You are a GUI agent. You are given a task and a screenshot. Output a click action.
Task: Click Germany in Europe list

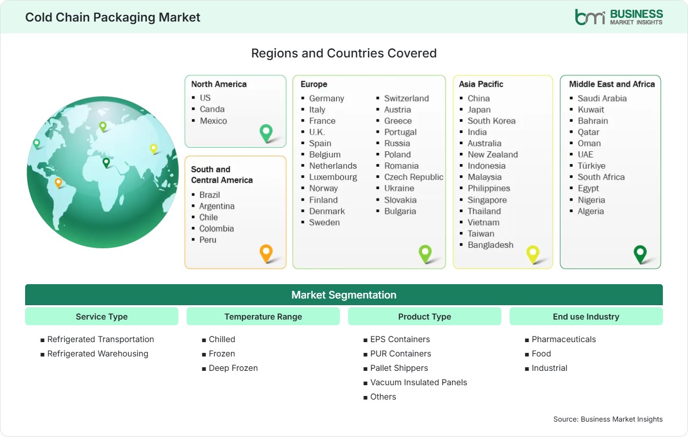click(x=327, y=98)
